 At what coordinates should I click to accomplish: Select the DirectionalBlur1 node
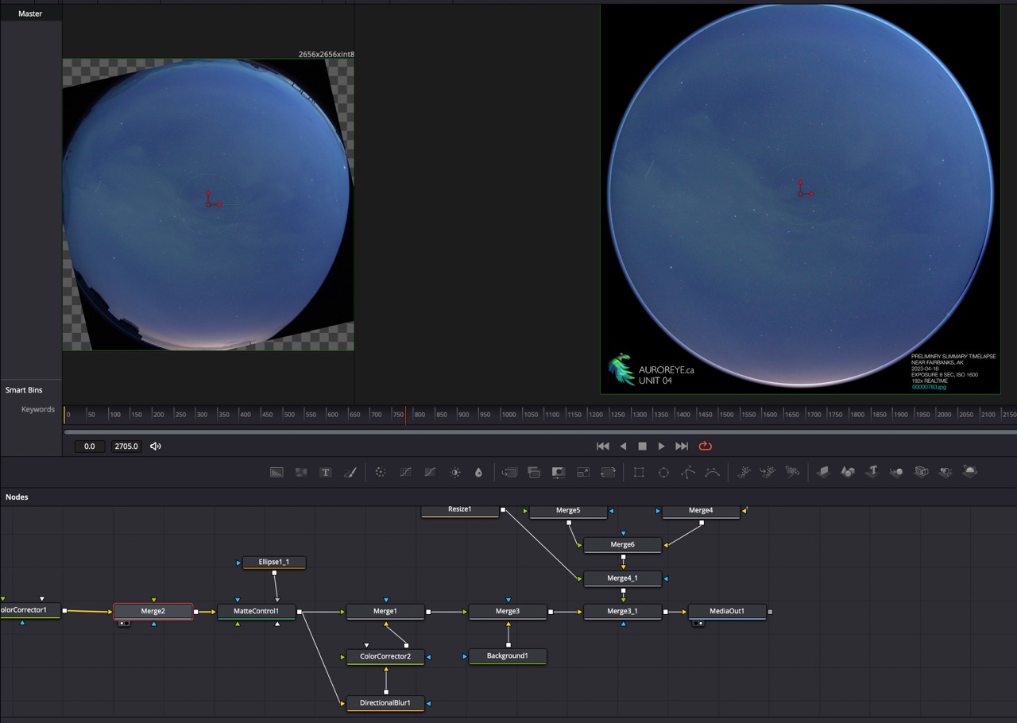coord(385,703)
